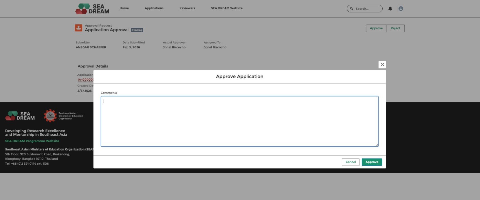The width and height of the screenshot is (480, 200).
Task: Click the search magnifier icon
Action: pyautogui.click(x=351, y=9)
